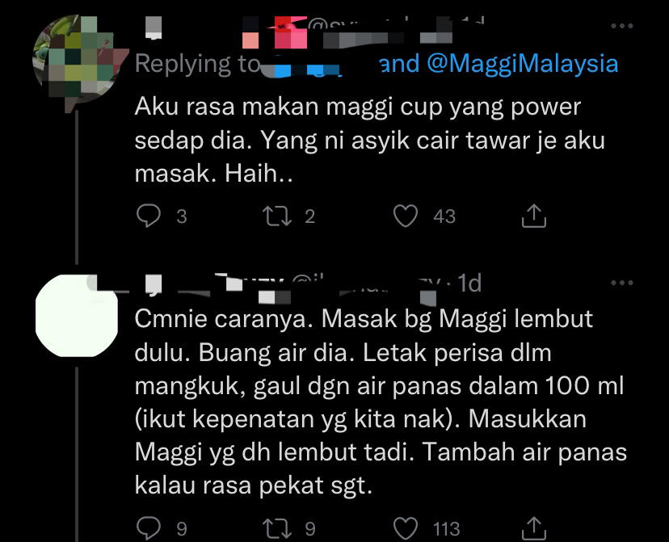669x542 pixels.
Task: Open more options on second tweet
Action: click(621, 283)
